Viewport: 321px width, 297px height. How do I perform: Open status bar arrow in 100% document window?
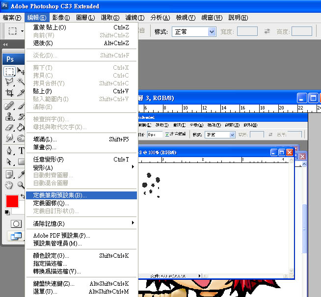click(200, 276)
